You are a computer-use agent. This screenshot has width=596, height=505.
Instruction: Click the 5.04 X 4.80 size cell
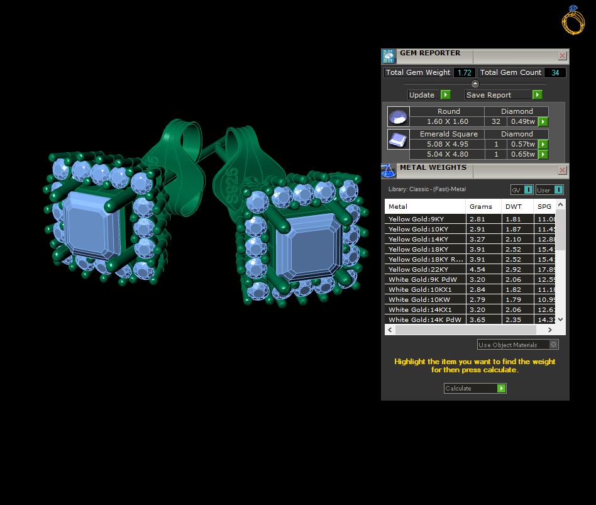447,154
